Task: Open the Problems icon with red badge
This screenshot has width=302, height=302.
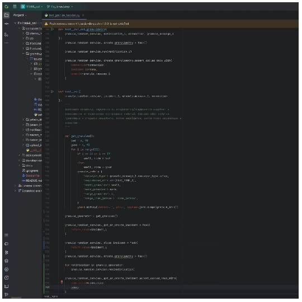Action: point(6,277)
